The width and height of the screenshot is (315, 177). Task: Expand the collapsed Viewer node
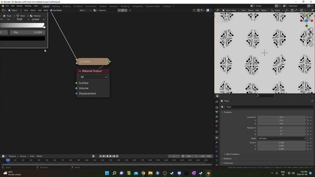(81, 61)
